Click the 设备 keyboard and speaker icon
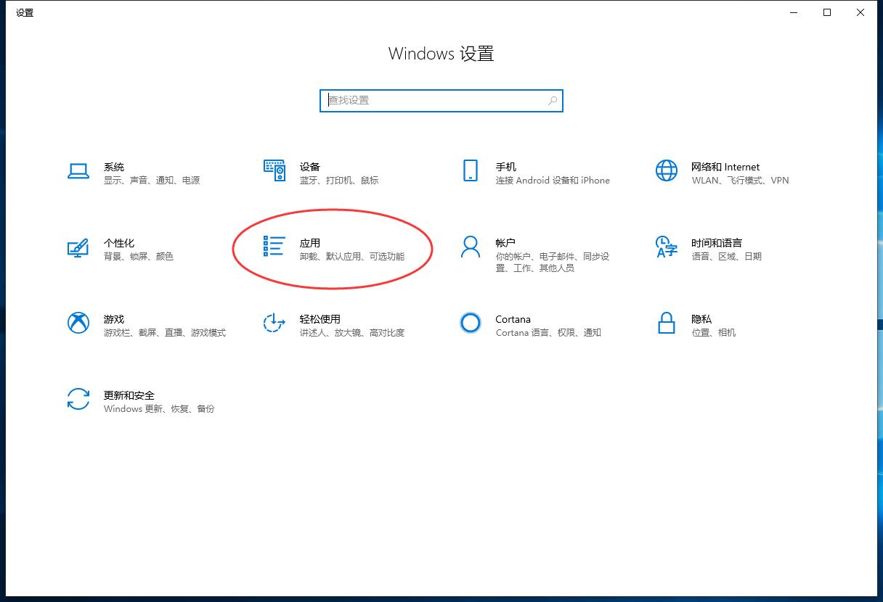The width and height of the screenshot is (883, 602). [274, 170]
